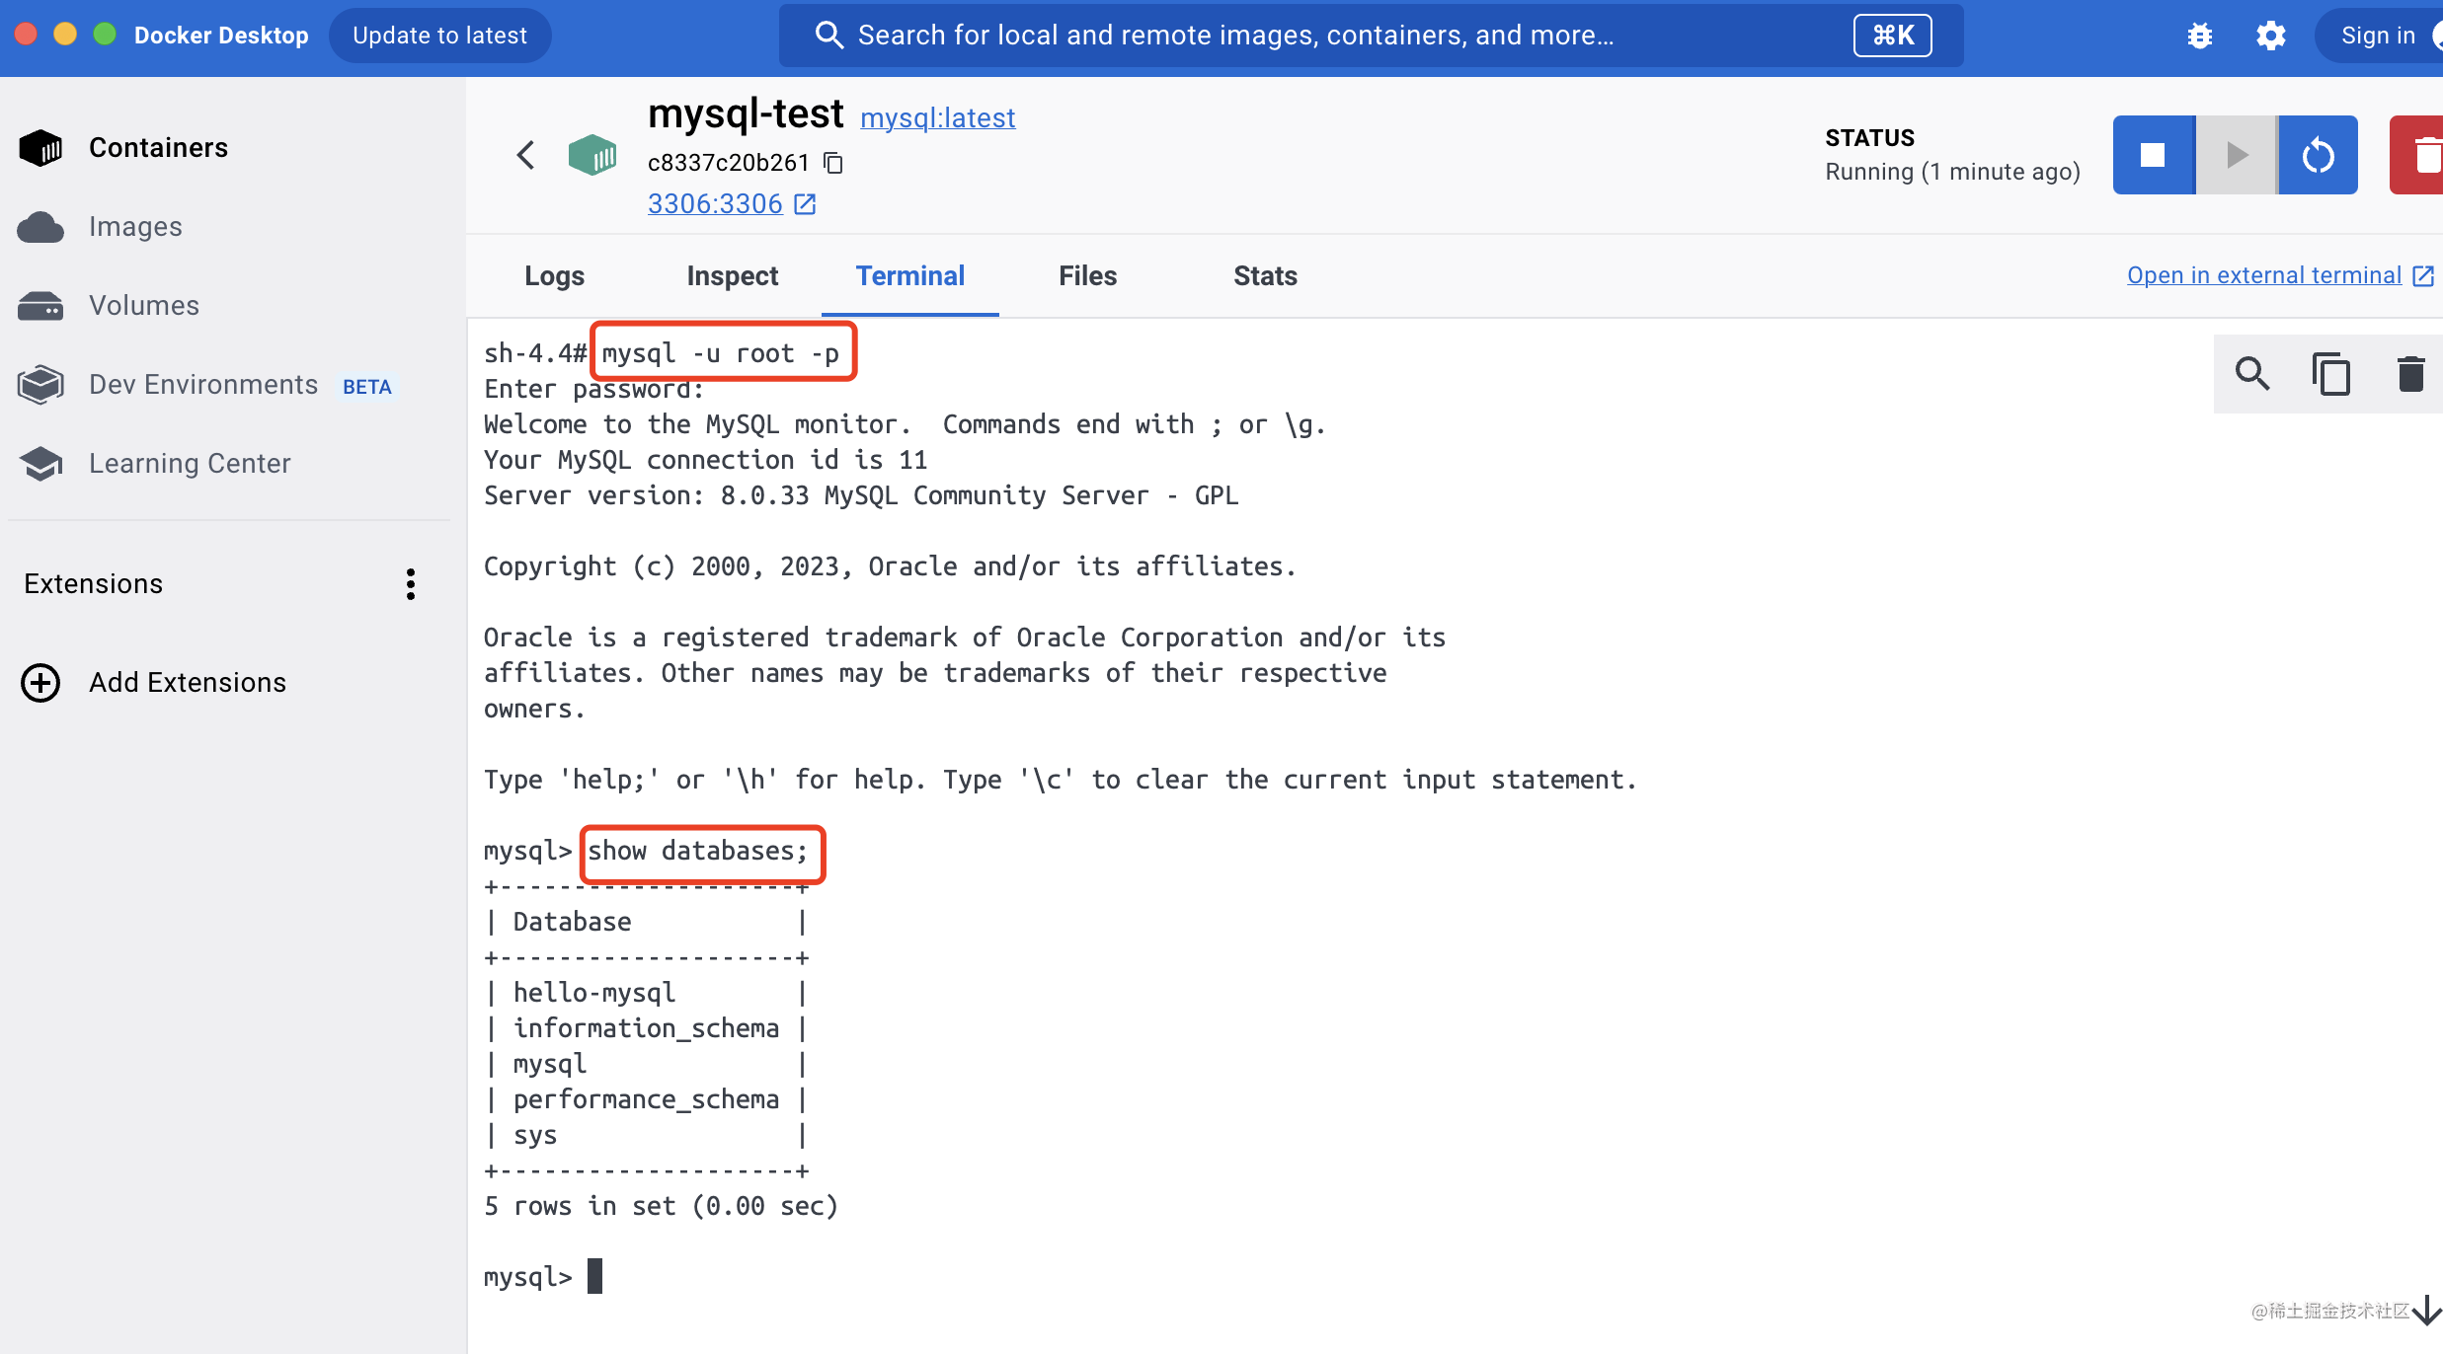
Task: Select Volumes in the sidebar
Action: (x=144, y=306)
